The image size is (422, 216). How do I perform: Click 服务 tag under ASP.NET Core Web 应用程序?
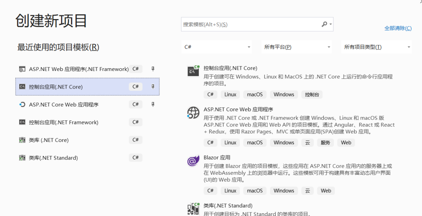pyautogui.click(x=325, y=143)
